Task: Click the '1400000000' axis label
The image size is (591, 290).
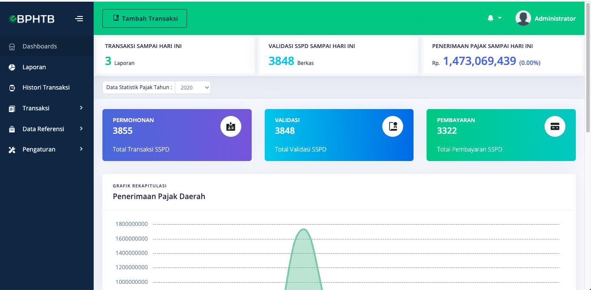Action: click(131, 253)
